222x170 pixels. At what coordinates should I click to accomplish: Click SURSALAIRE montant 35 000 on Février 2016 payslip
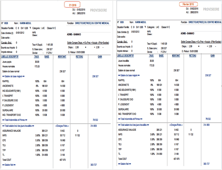(x=176, y=109)
